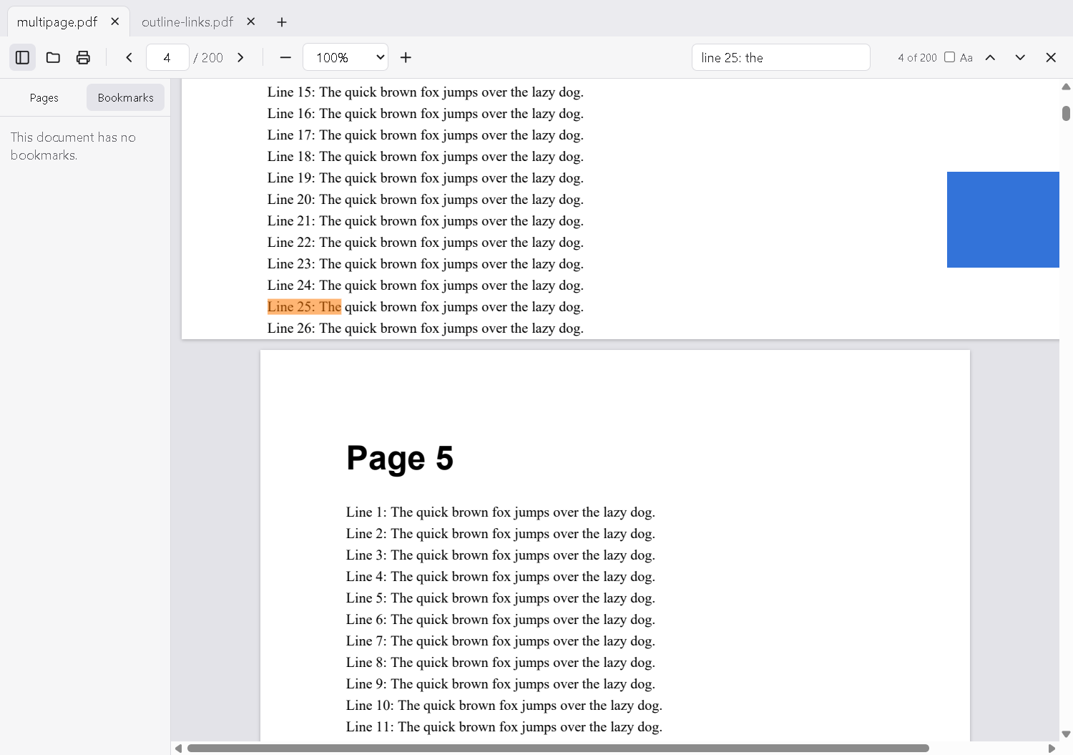The width and height of the screenshot is (1073, 755).
Task: Click 'Line 26:' text on page 4
Action: [x=291, y=328]
